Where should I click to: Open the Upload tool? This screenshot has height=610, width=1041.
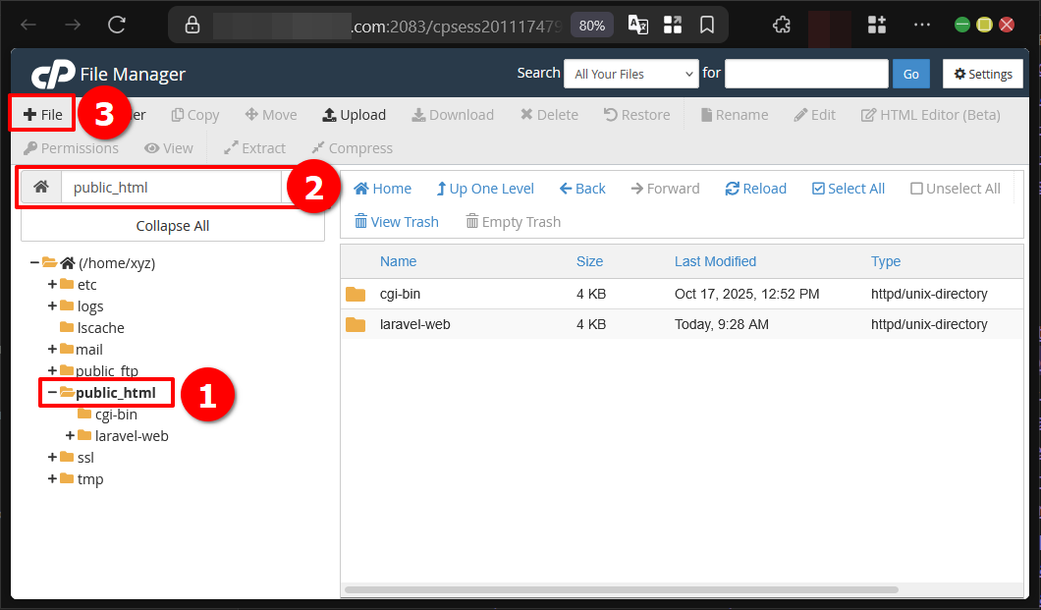[354, 114]
